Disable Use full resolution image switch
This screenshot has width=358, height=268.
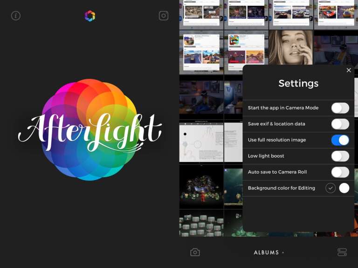pos(340,140)
